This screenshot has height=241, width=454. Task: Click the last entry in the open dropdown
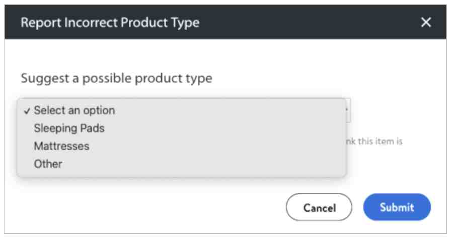point(48,164)
